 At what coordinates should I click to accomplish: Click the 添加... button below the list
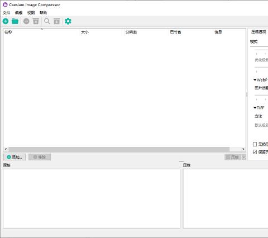point(15,157)
